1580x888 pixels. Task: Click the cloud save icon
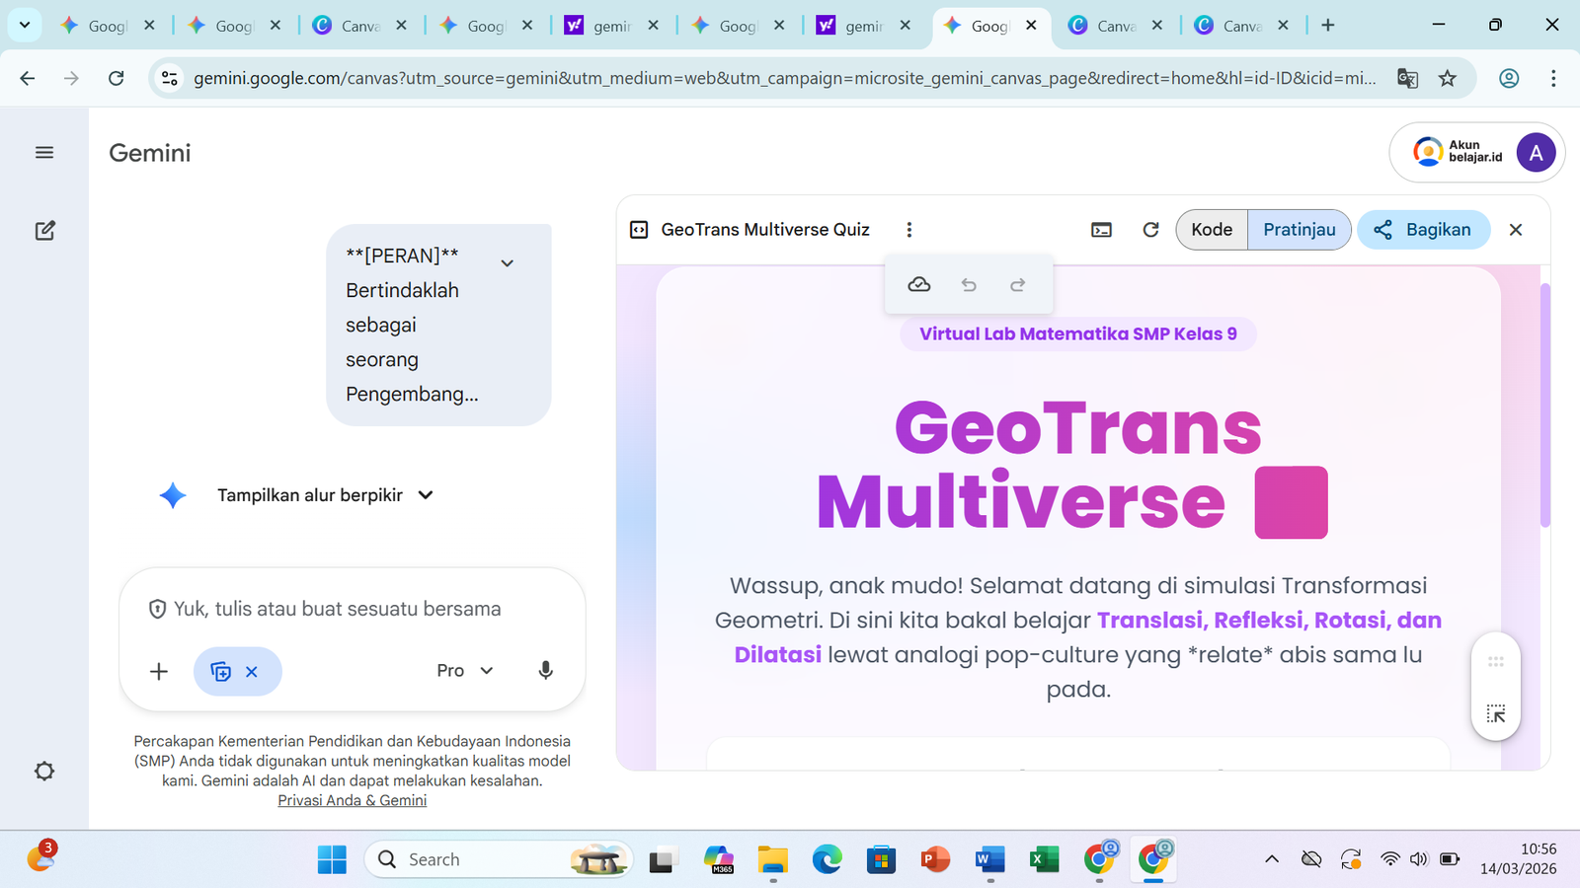click(919, 285)
